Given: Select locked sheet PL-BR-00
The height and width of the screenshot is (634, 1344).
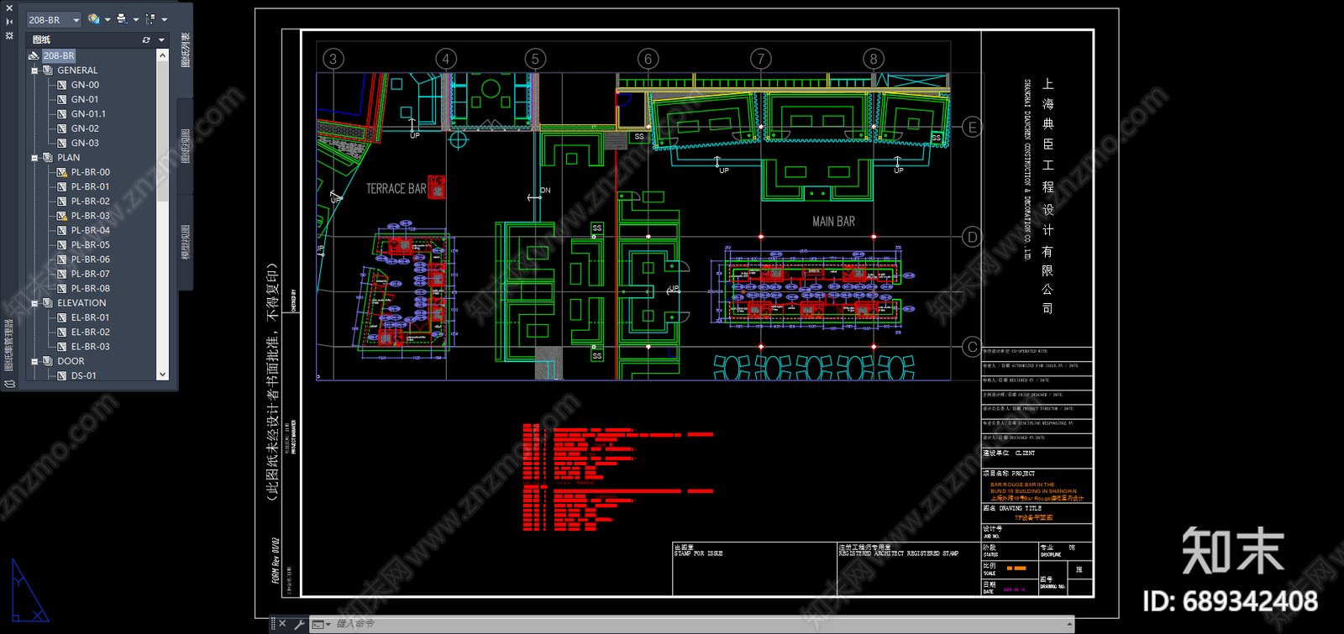Looking at the screenshot, I should coord(90,172).
